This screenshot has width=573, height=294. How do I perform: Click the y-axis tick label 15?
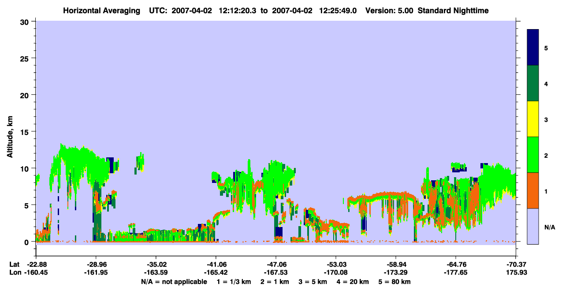(x=26, y=132)
